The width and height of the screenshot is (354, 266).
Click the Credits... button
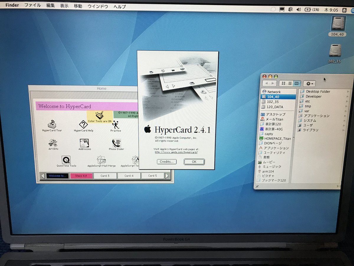pyautogui.click(x=167, y=162)
